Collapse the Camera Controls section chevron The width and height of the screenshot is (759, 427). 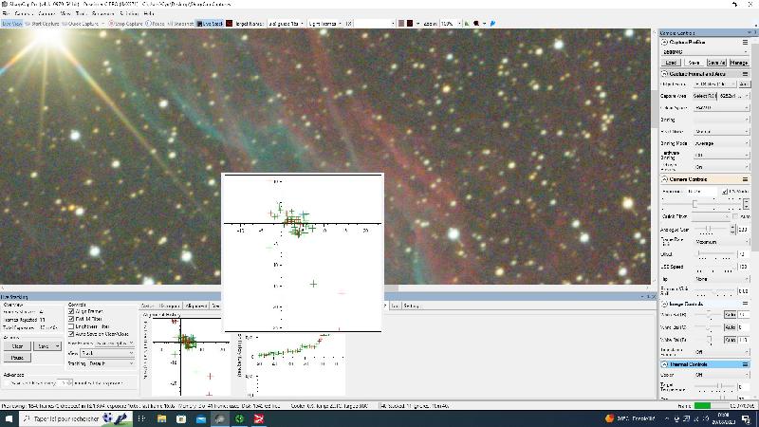[x=665, y=179]
